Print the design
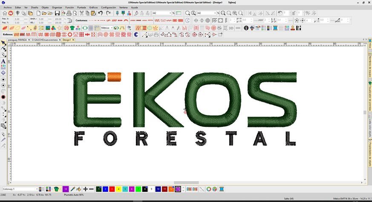 pos(69,13)
